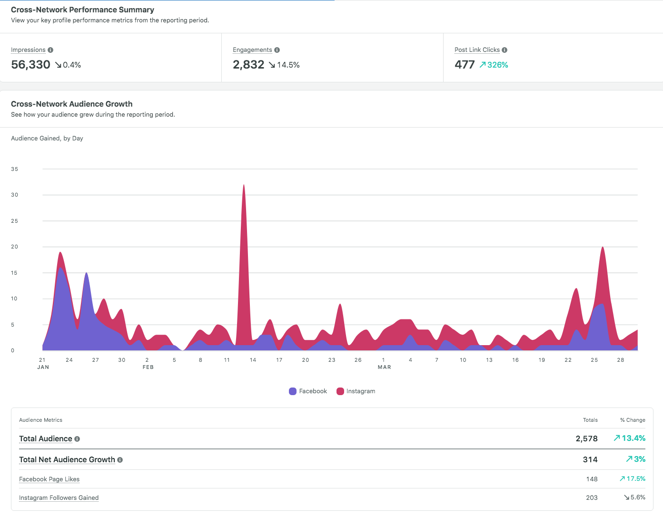
Task: Open the Engagements metric label
Action: (x=252, y=50)
